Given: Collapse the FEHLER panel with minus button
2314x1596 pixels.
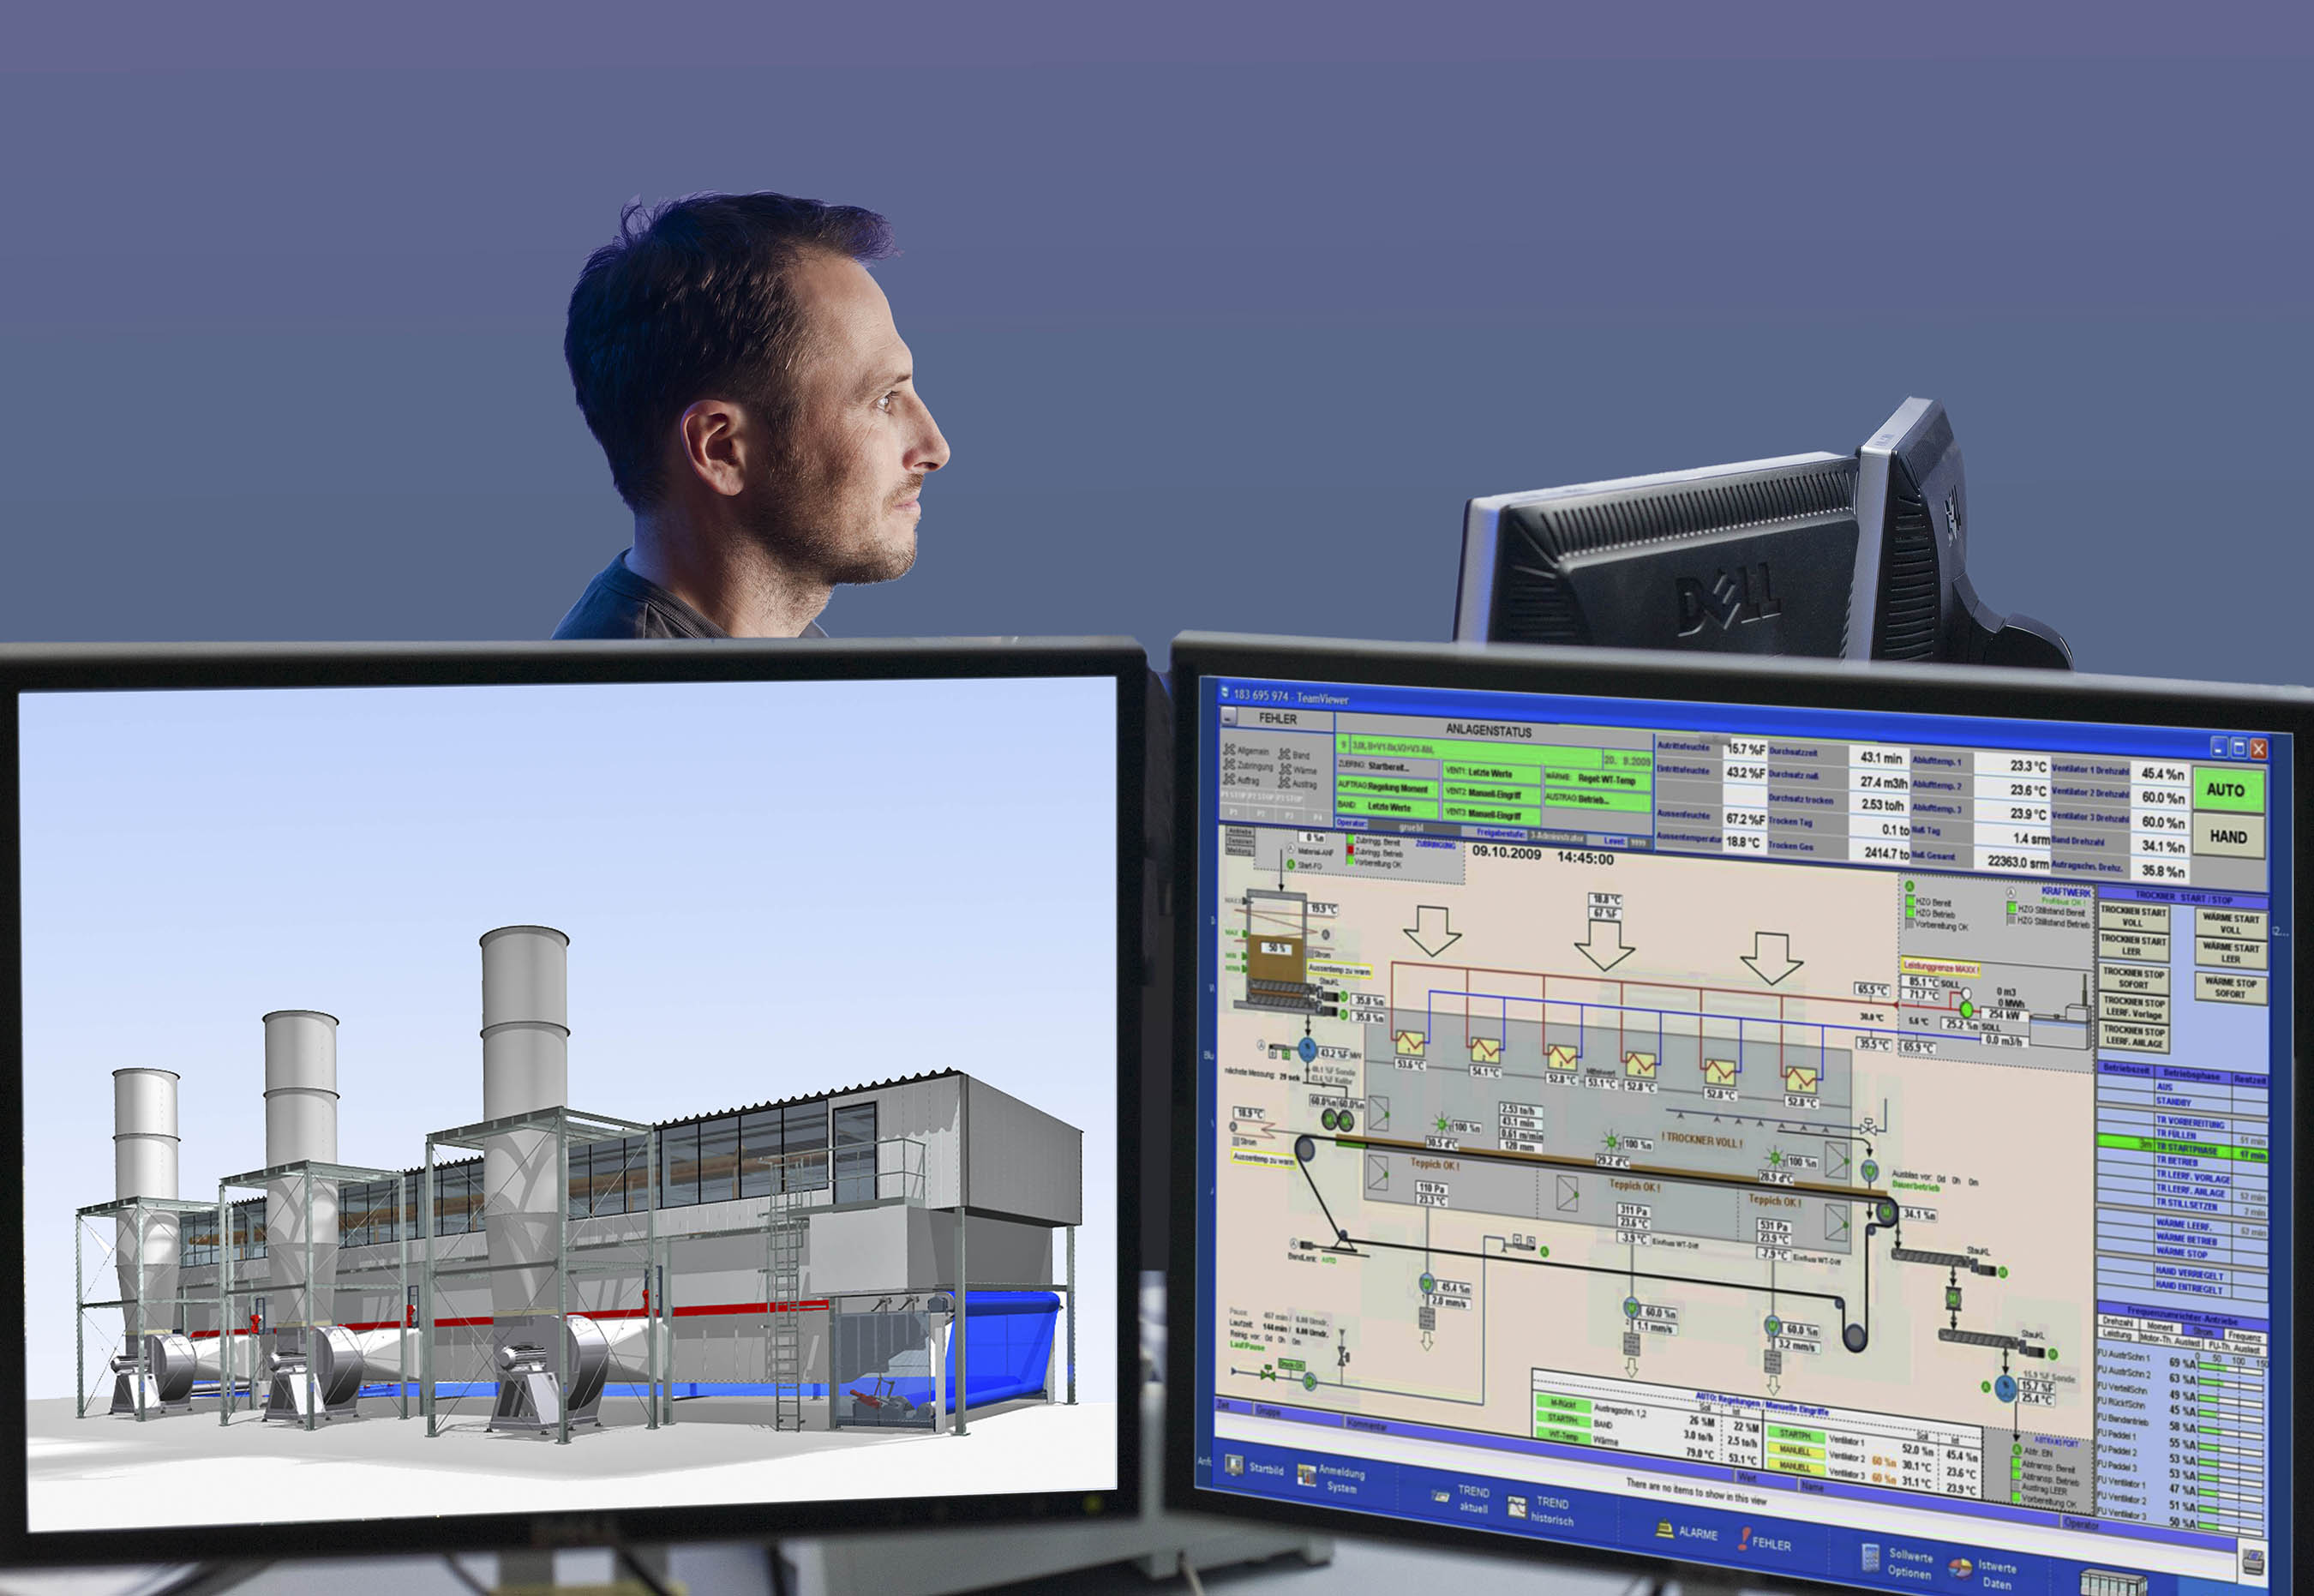Looking at the screenshot, I should (x=1230, y=717).
